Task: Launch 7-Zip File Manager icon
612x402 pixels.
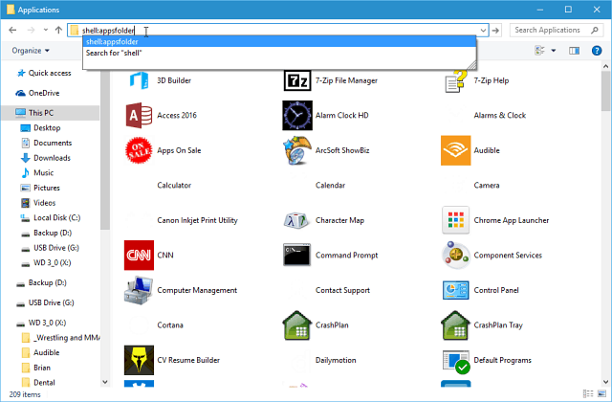Action: pyautogui.click(x=297, y=80)
